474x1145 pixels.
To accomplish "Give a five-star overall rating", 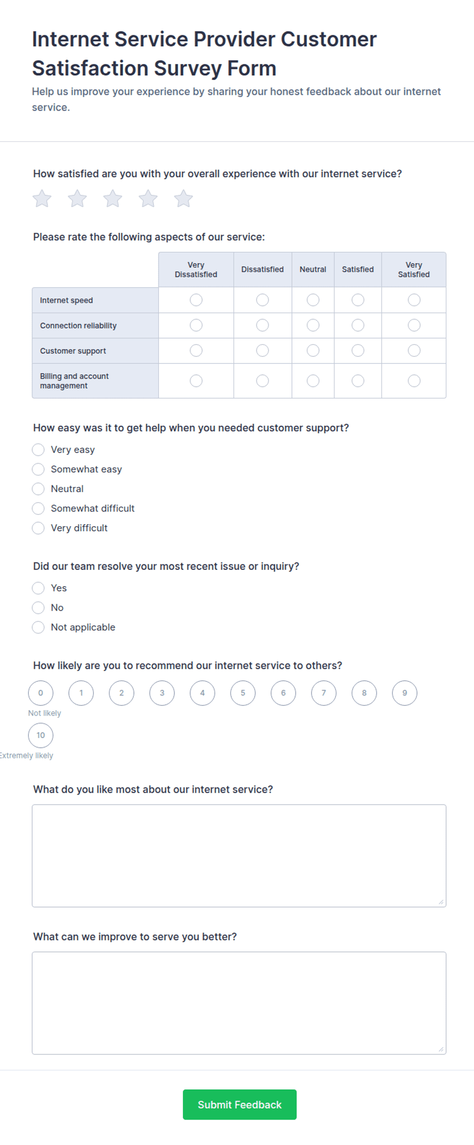I will pyautogui.click(x=183, y=198).
